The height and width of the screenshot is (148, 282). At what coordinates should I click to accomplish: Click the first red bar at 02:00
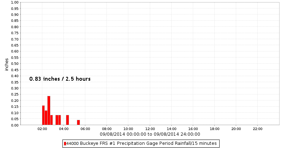[43, 115]
